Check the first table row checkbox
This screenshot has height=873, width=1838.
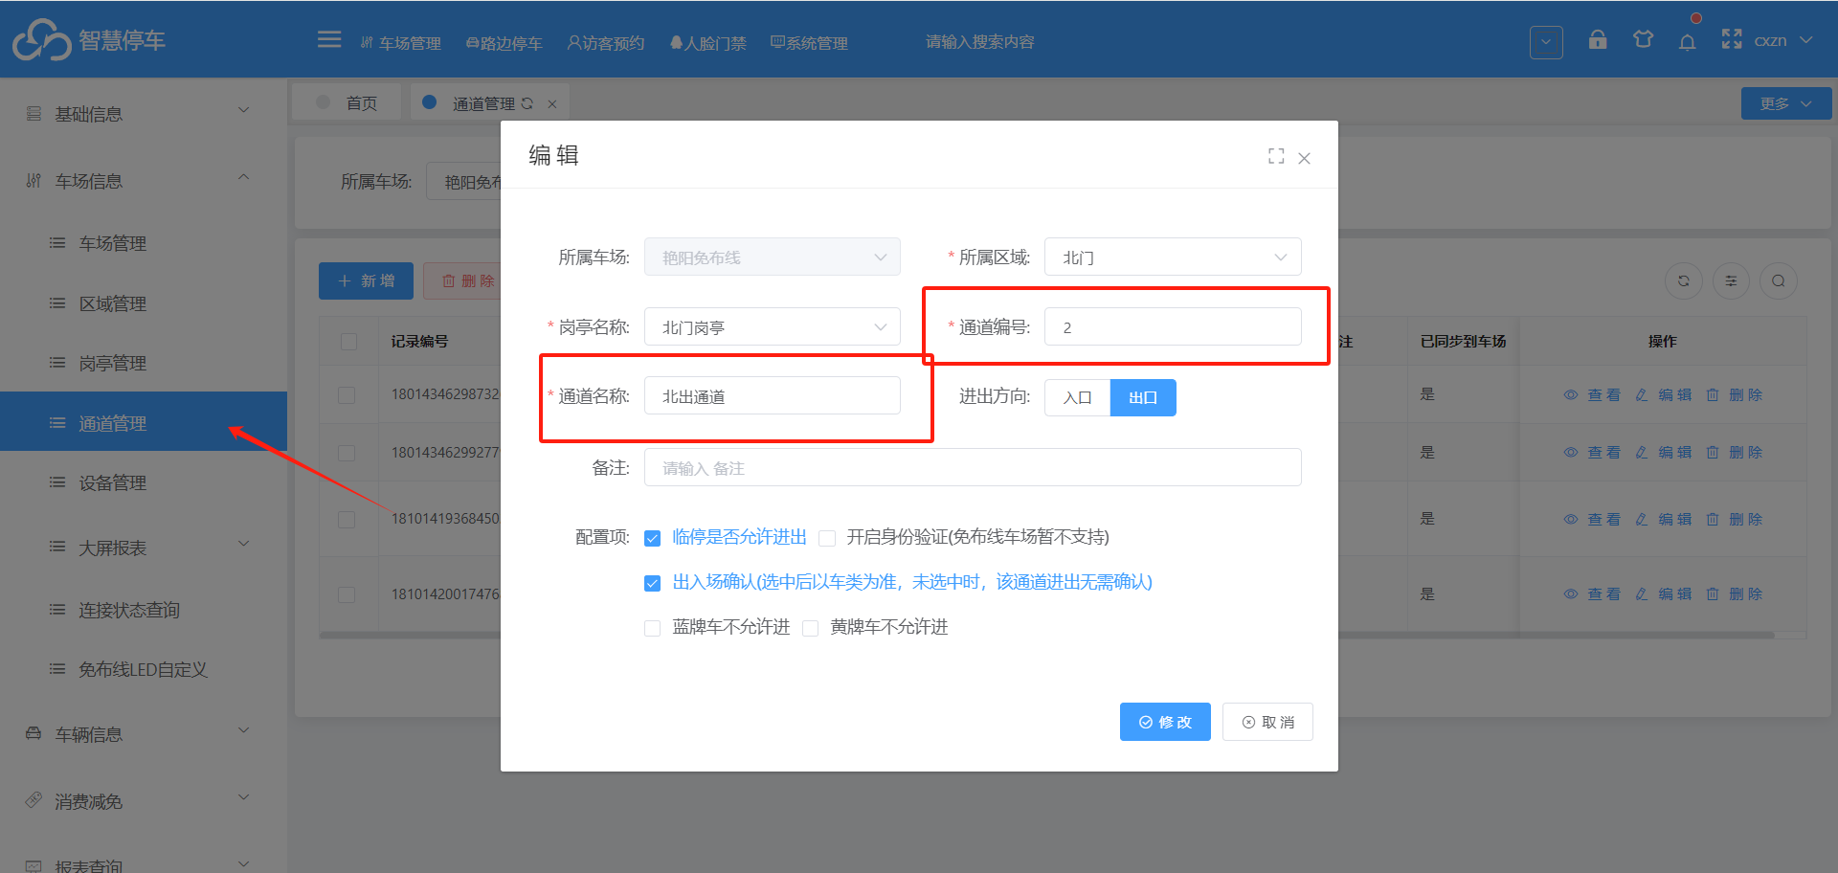pyautogui.click(x=347, y=394)
